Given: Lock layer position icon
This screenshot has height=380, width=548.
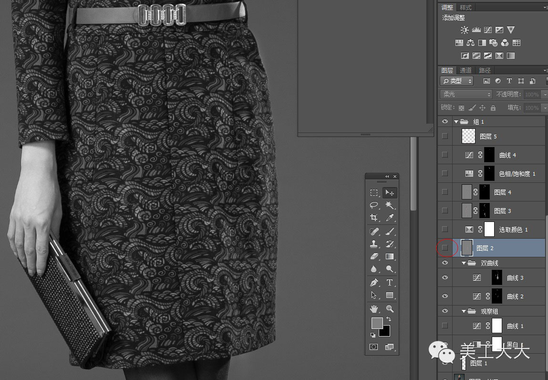Looking at the screenshot, I should [x=482, y=108].
